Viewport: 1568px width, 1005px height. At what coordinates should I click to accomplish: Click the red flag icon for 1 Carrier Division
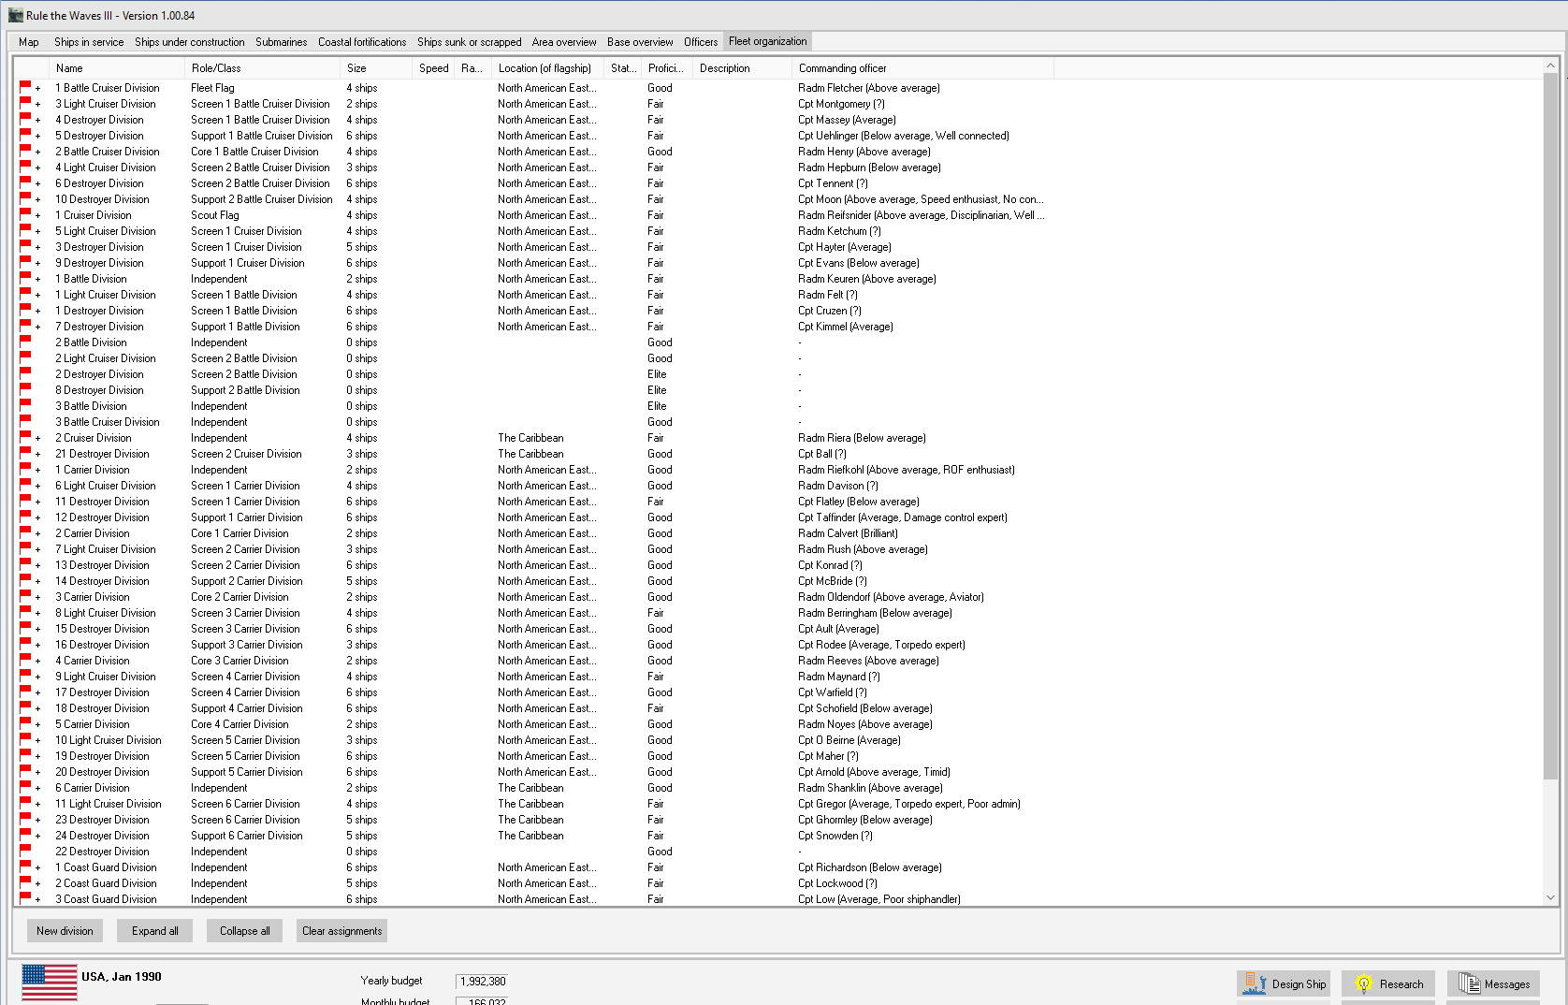(25, 469)
